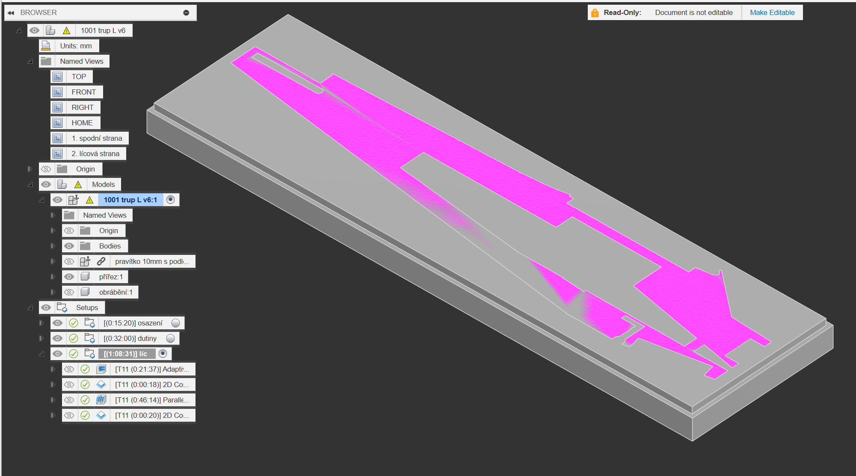856x476 pixels.
Task: Activate the osazení setup radio button
Action: [175, 323]
